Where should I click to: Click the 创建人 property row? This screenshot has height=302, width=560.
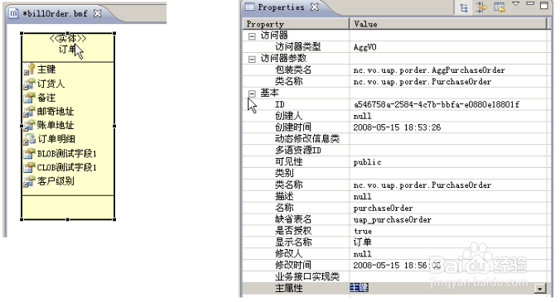[x=394, y=116]
